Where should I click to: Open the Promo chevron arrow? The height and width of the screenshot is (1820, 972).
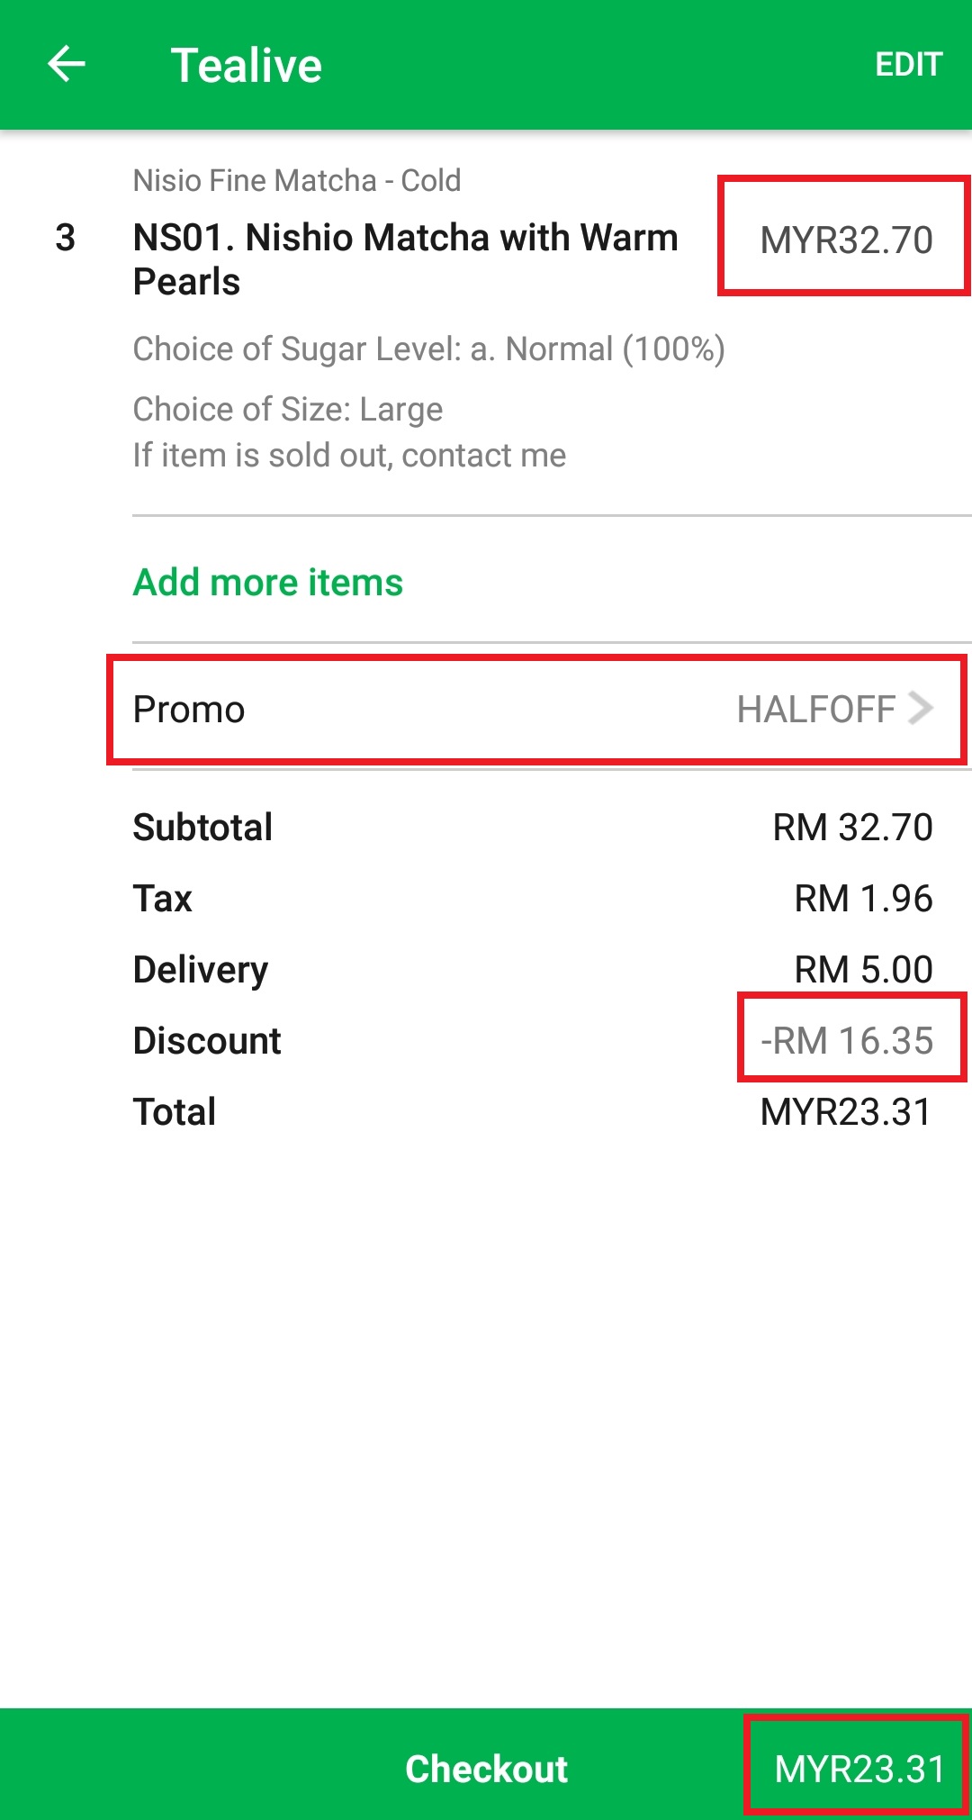click(921, 708)
